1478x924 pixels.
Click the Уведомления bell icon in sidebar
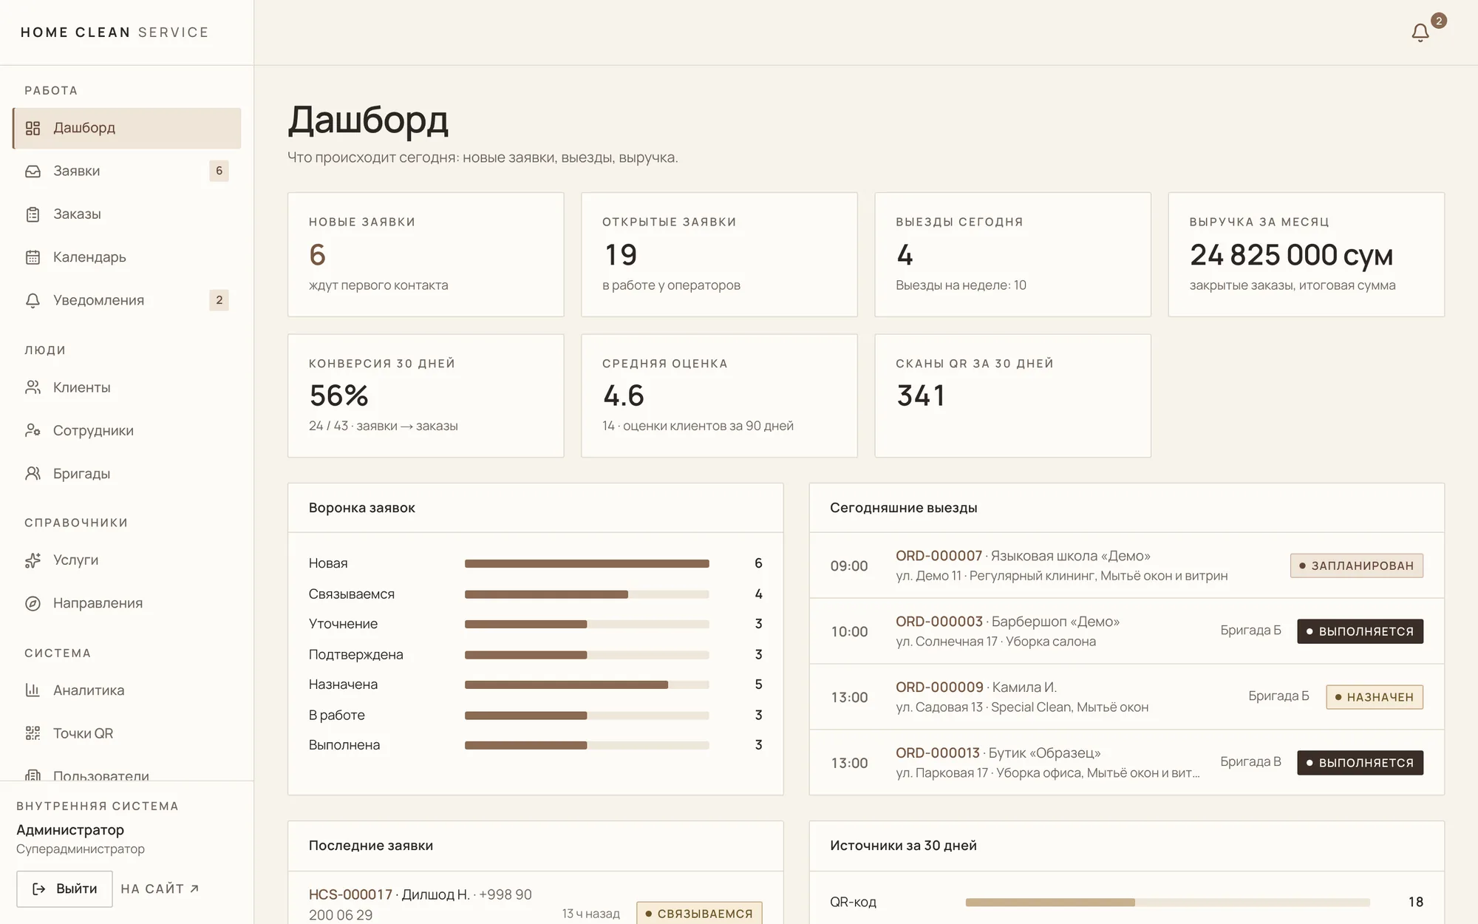click(33, 300)
